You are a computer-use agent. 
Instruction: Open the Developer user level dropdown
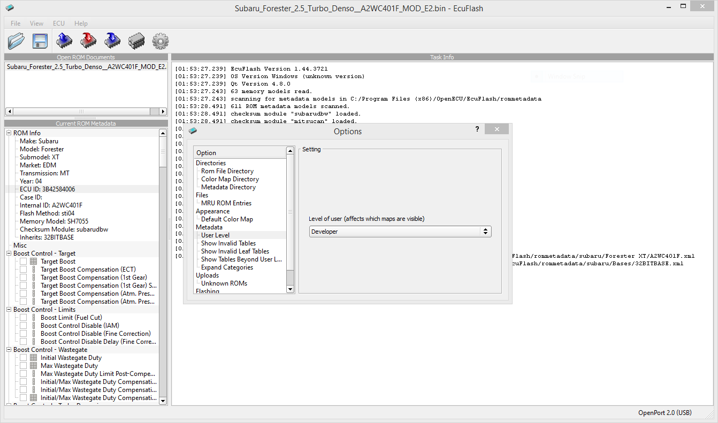400,232
